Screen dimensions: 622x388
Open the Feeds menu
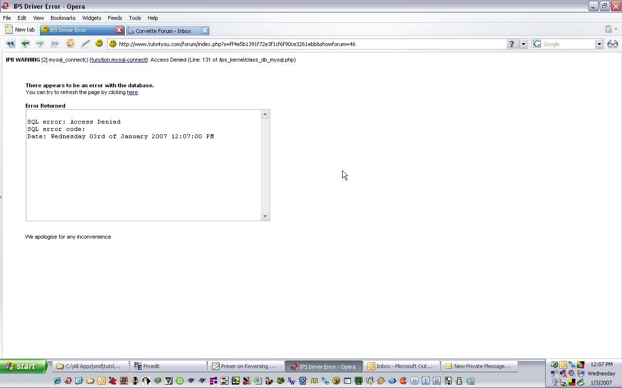[115, 18]
